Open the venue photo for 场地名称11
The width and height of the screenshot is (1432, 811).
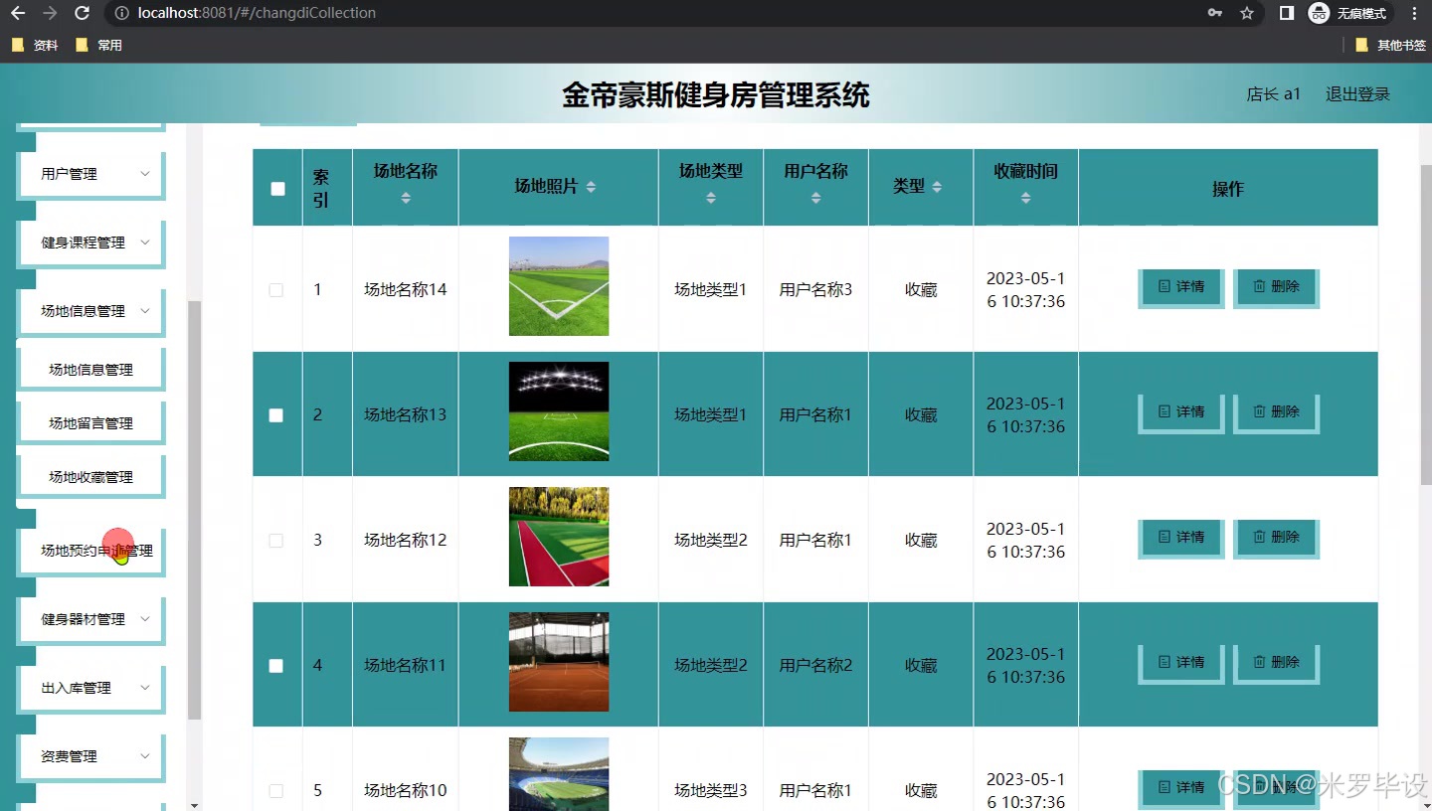[559, 662]
